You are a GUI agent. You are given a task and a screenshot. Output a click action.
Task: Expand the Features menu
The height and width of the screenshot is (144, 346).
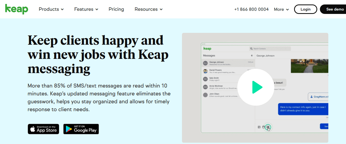tap(86, 9)
